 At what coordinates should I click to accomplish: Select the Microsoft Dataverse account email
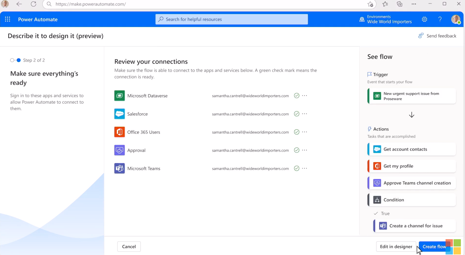(x=250, y=96)
